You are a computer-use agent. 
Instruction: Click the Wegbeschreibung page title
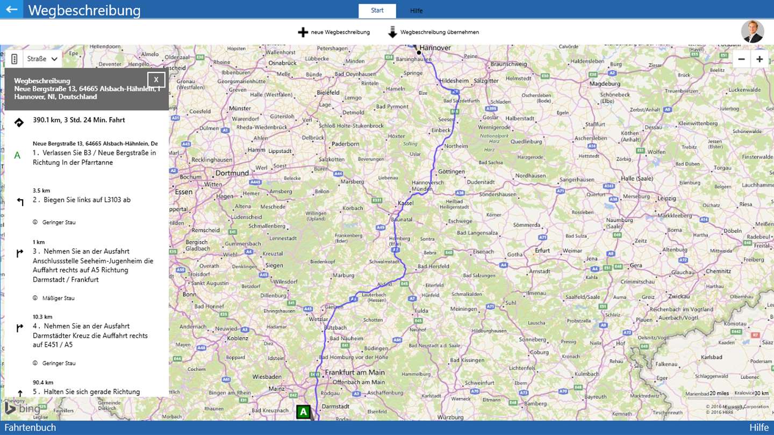84,10
